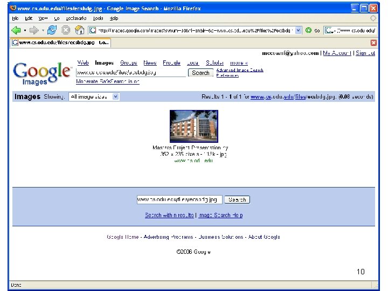Screen dimensions: 388x291
Task: Click the Scholar link
Action: point(214,63)
